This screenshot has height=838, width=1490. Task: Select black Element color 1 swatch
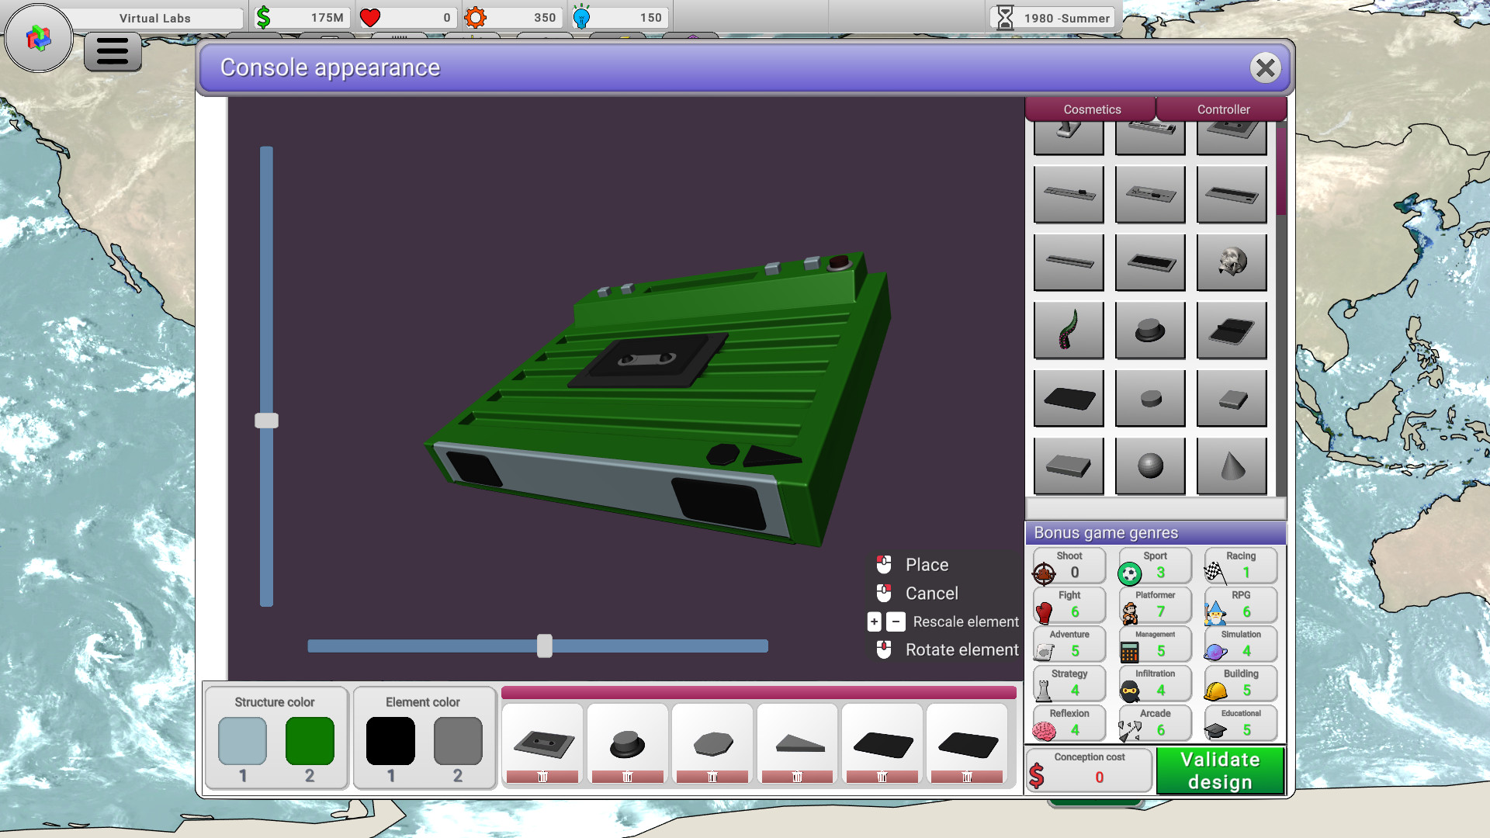(390, 741)
